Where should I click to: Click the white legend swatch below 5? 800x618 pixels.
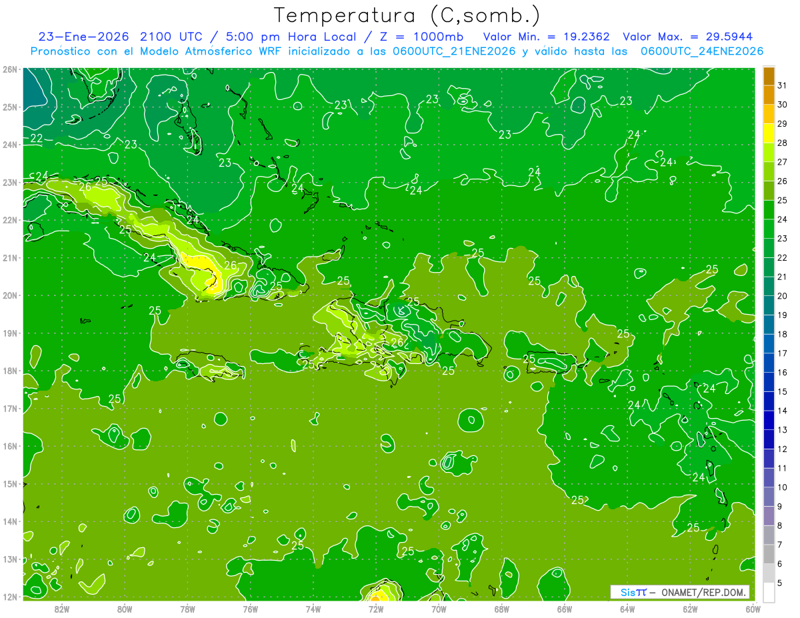tap(769, 592)
